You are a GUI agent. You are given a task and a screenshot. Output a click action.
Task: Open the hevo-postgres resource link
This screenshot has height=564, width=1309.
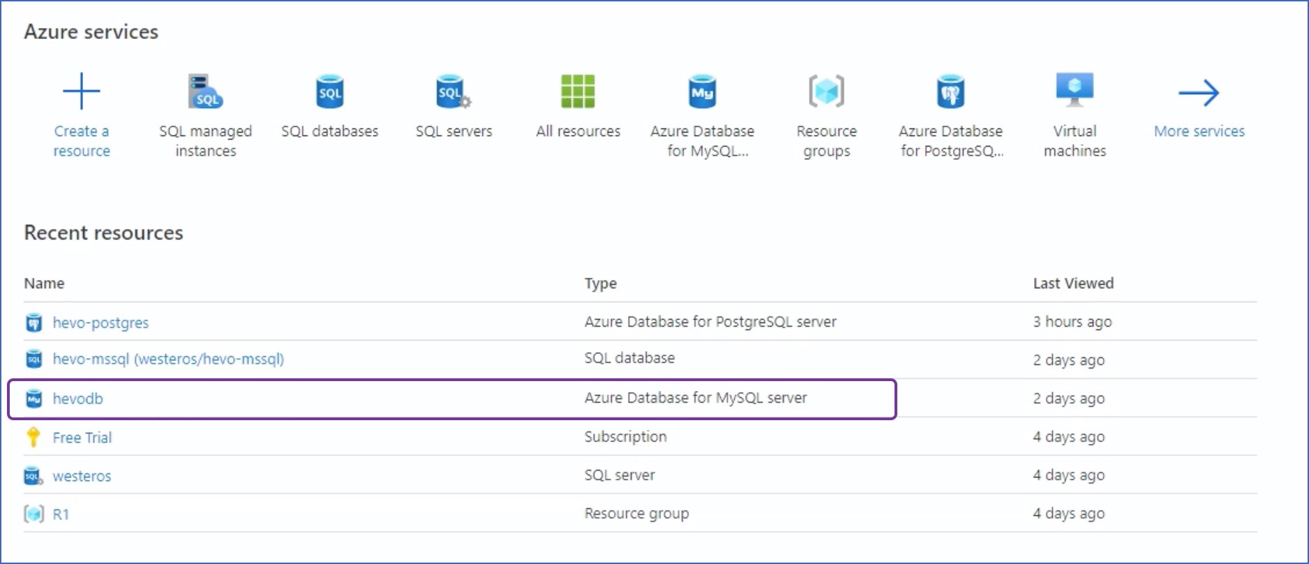[x=100, y=322]
